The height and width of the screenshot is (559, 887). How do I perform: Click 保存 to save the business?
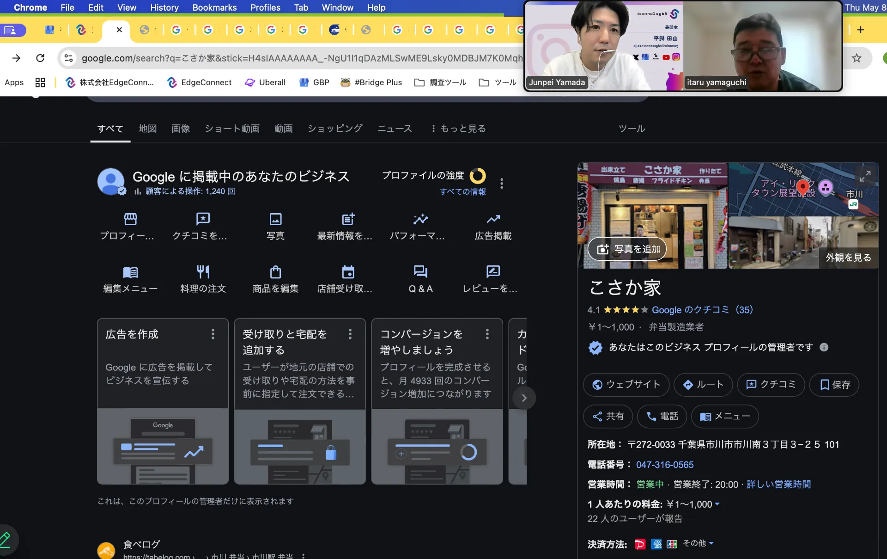pos(834,385)
